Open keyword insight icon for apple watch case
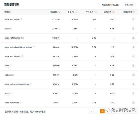The height and width of the screenshot is (116, 139). point(133,103)
